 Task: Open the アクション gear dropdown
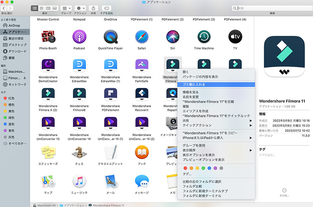tap(80, 8)
